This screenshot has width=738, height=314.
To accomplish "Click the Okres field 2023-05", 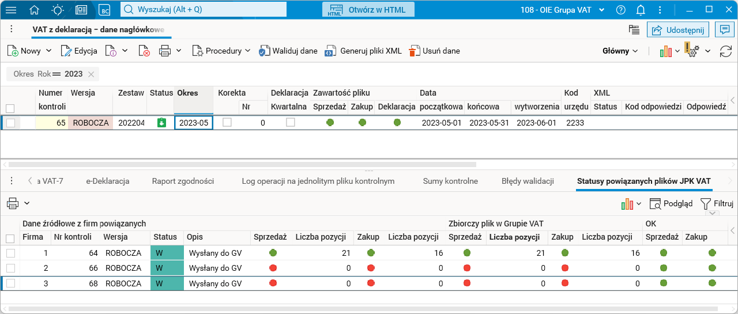I will (194, 123).
